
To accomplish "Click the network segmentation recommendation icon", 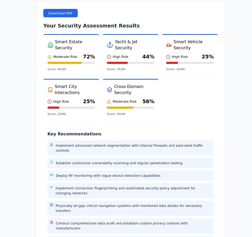I will [51, 145].
